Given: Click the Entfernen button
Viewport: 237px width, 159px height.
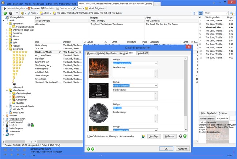Looking at the screenshot, I should pos(170,136).
